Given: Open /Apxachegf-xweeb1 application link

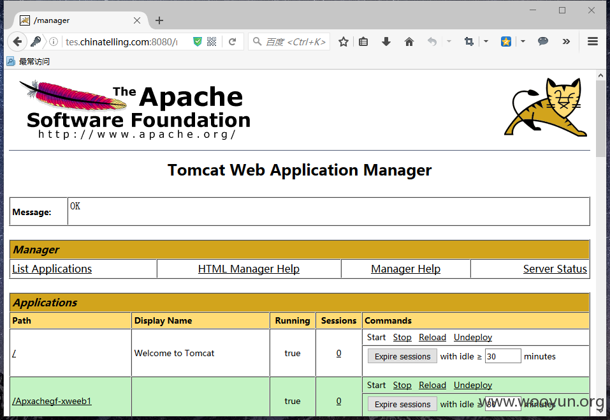Looking at the screenshot, I should pyautogui.click(x=52, y=401).
